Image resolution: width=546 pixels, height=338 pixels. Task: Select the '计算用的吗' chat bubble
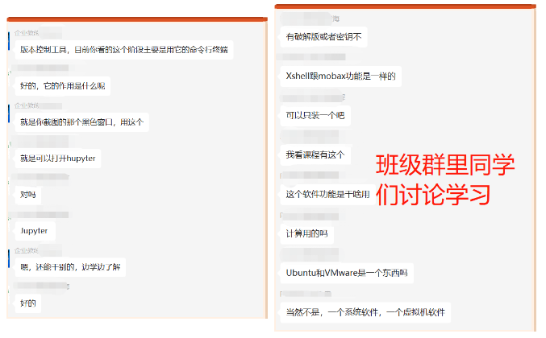coord(306,233)
